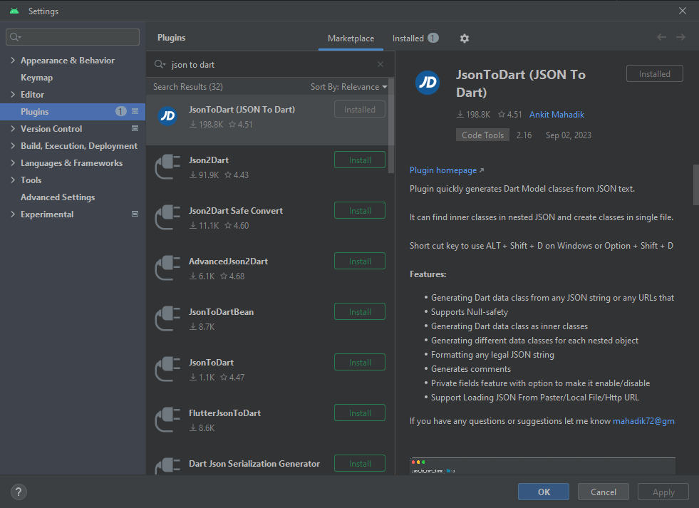
Task: Install the JsonToDartBean plugin
Action: [x=360, y=312]
